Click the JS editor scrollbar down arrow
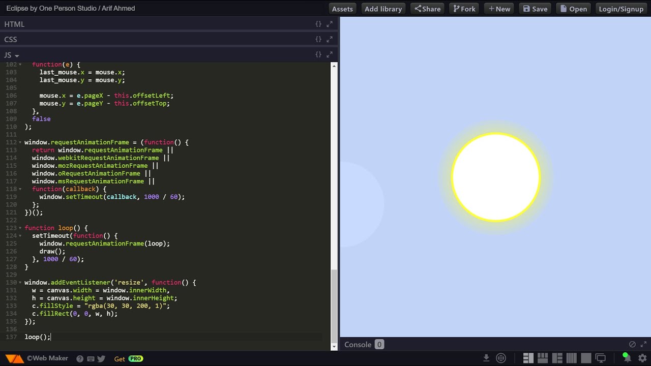Viewport: 651px width, 366px height. [x=334, y=347]
